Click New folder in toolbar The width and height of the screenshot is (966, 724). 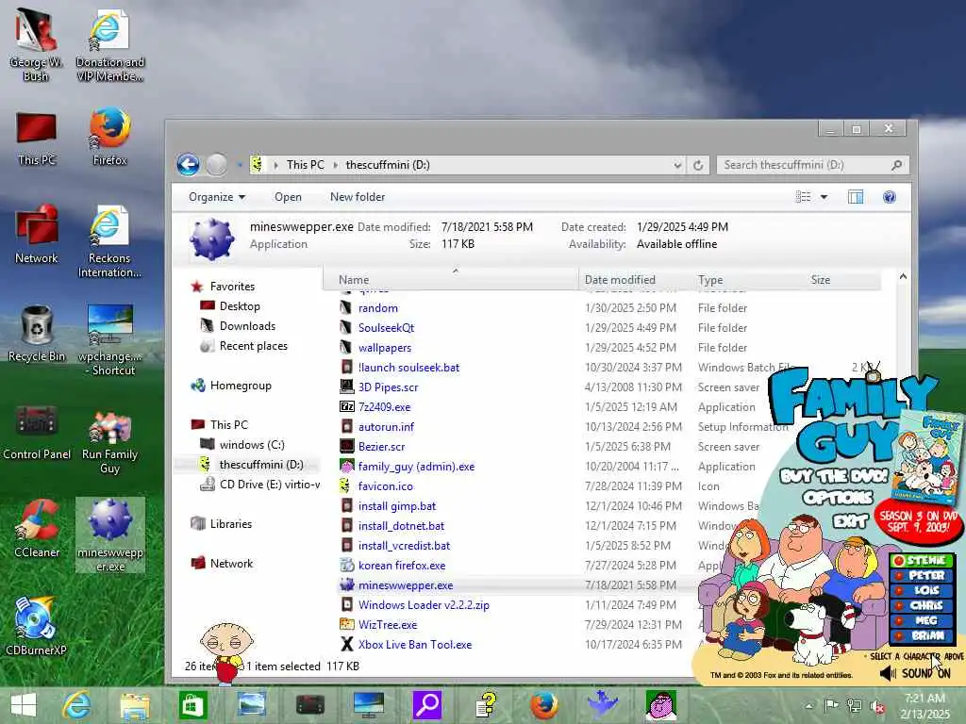(358, 197)
